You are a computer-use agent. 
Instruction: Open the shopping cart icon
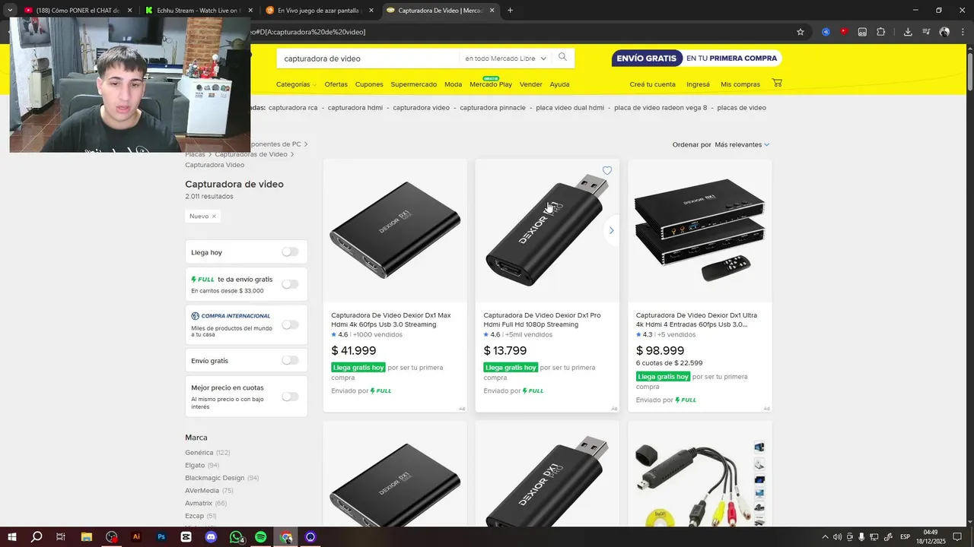point(777,84)
